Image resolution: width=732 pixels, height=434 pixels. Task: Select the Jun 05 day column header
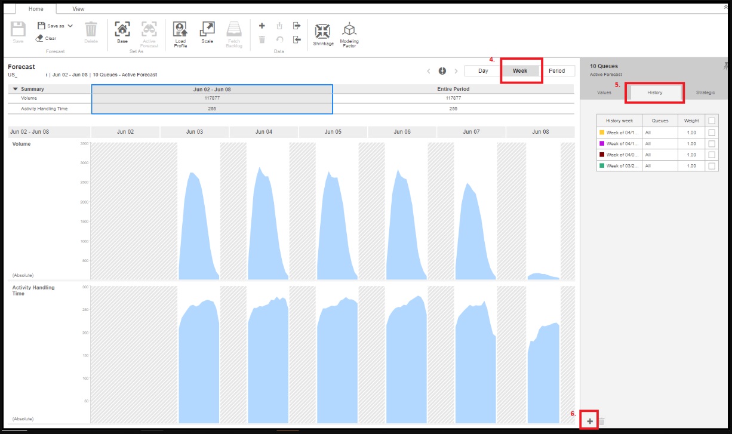point(333,132)
